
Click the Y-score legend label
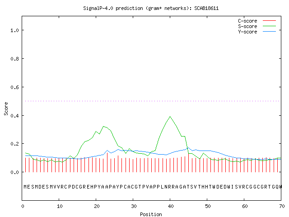click(x=247, y=32)
